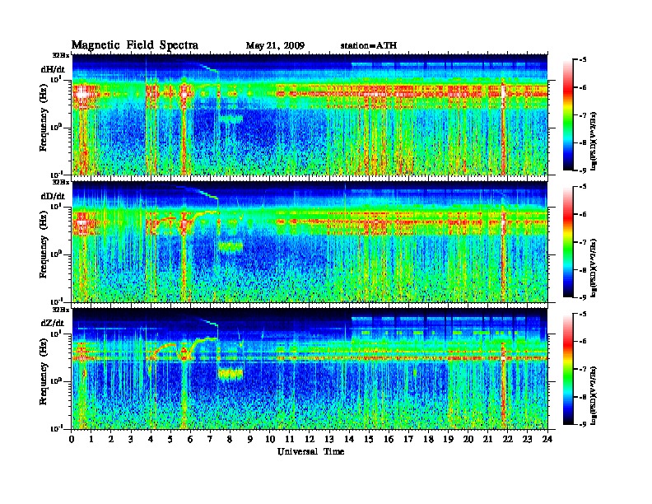The image size is (652, 504).
Task: Click hour tick label '24' on time axis
Action: click(x=547, y=440)
